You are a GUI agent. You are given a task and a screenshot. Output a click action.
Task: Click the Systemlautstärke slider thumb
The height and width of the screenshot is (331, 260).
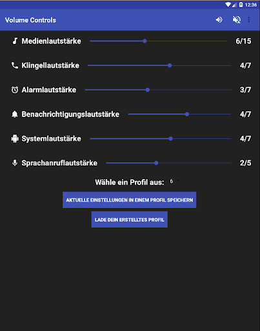170,138
